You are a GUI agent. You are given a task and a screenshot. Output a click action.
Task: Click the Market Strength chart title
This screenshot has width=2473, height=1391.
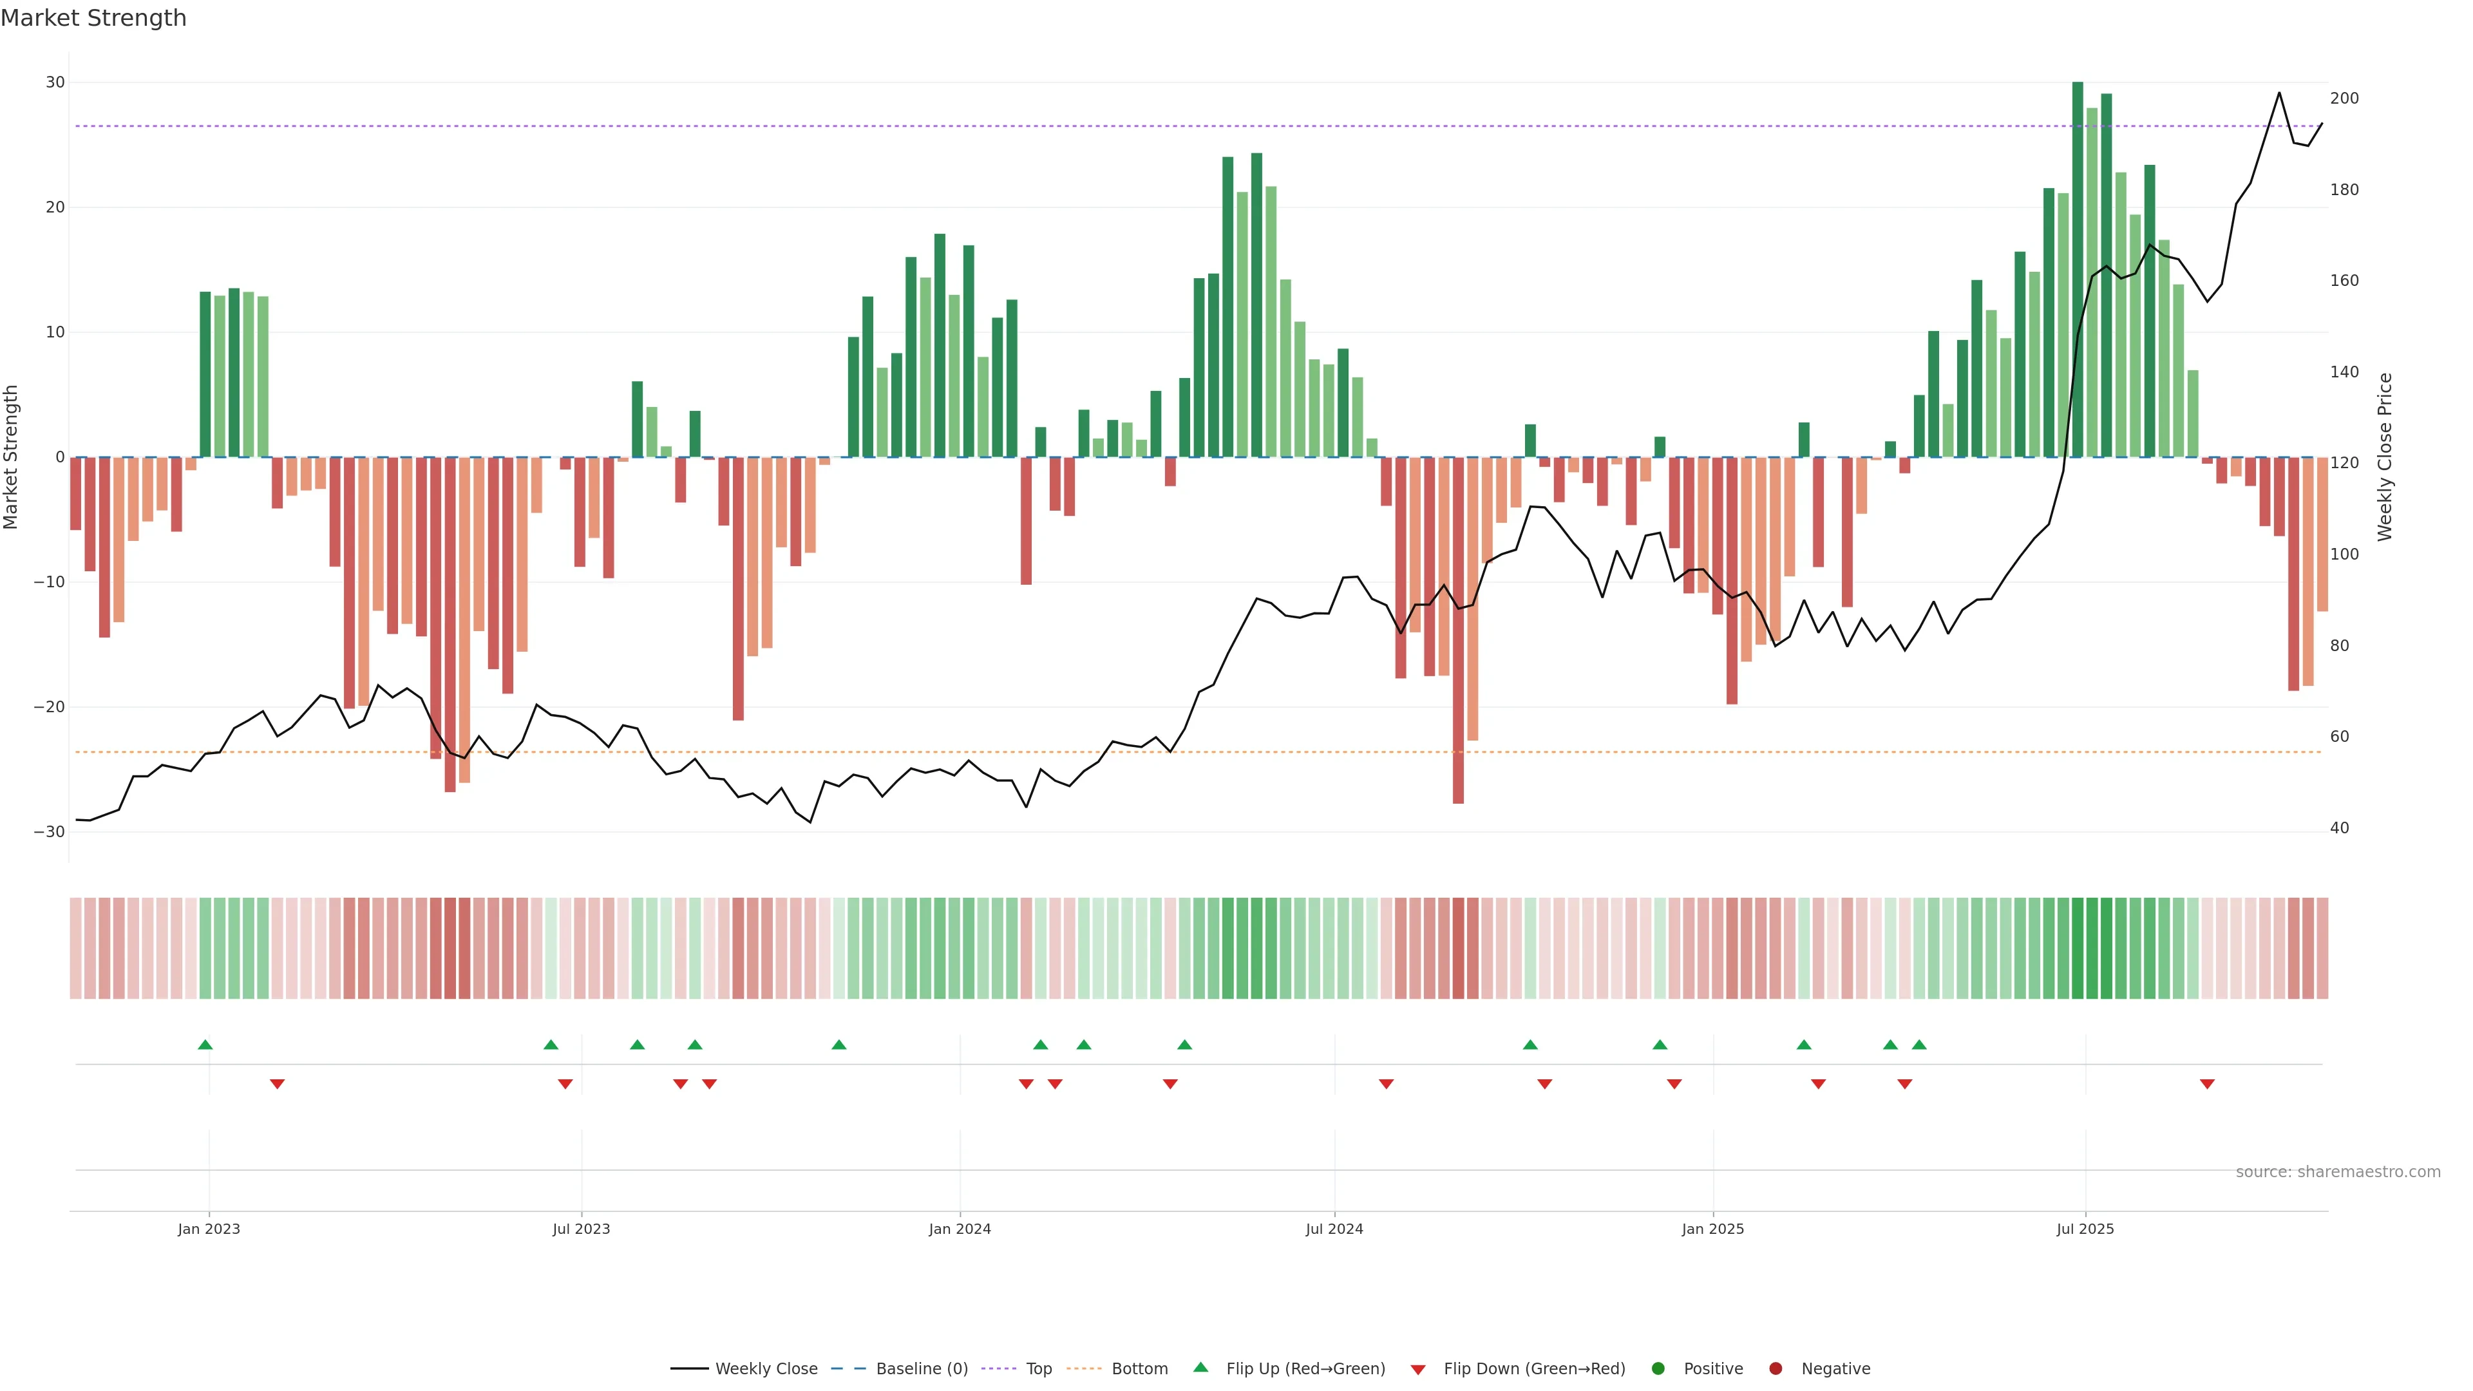tap(93, 18)
